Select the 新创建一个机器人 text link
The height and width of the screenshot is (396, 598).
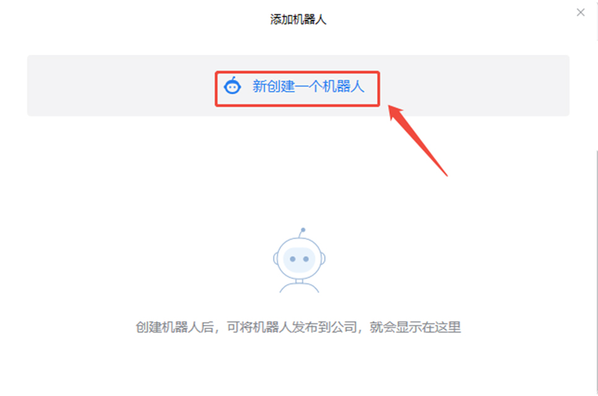pyautogui.click(x=308, y=86)
